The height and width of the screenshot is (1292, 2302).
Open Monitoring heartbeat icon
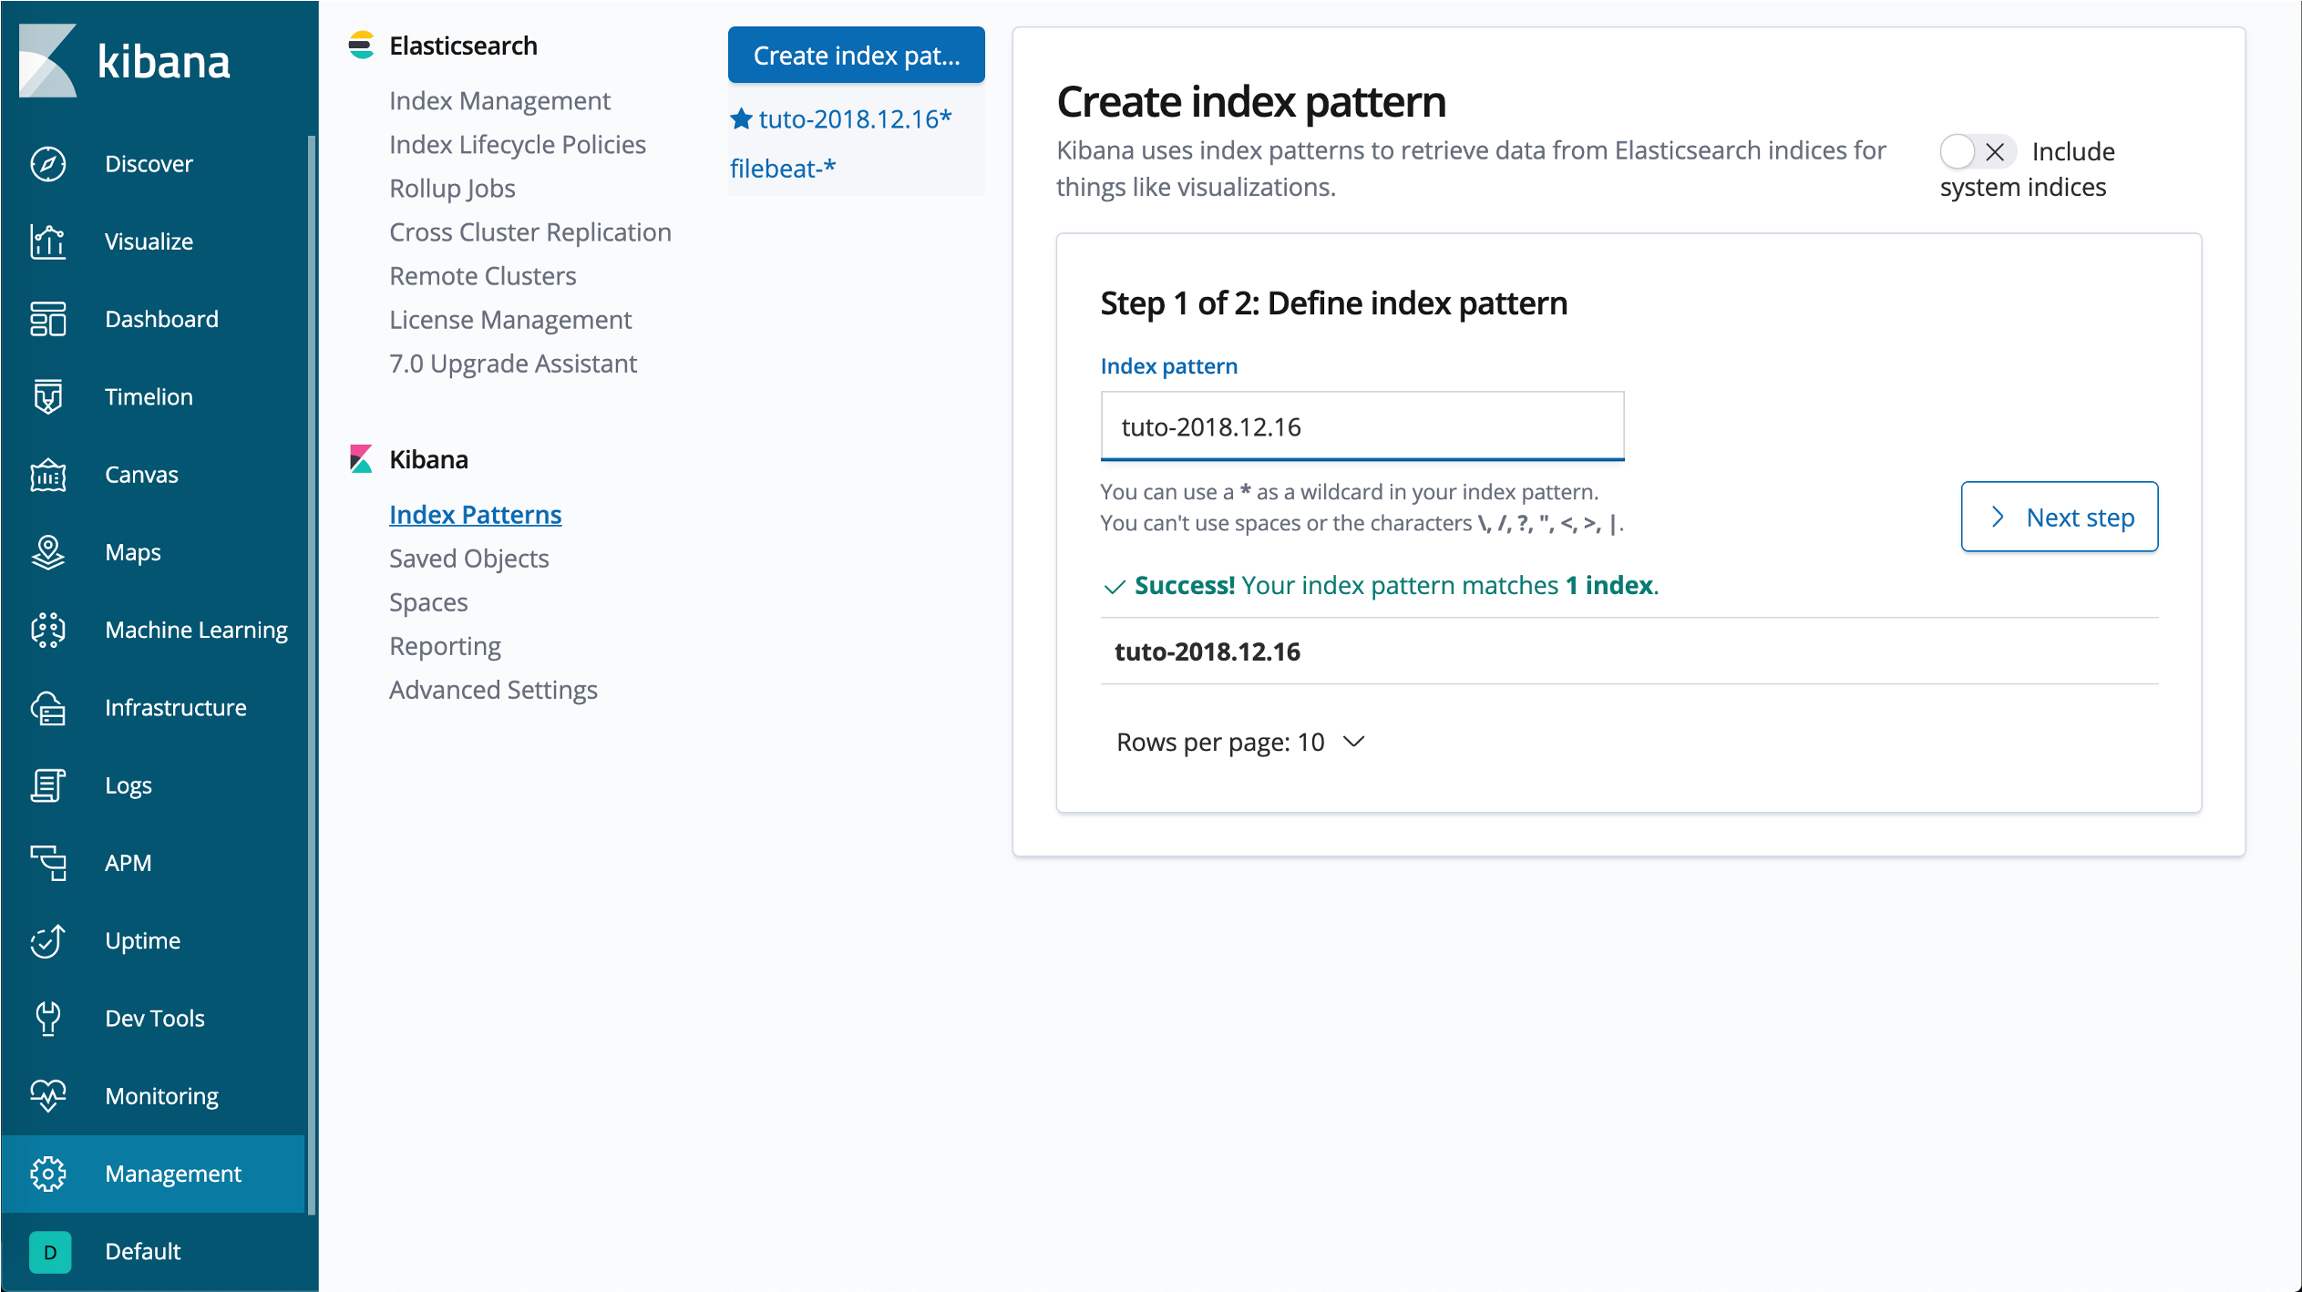point(47,1095)
